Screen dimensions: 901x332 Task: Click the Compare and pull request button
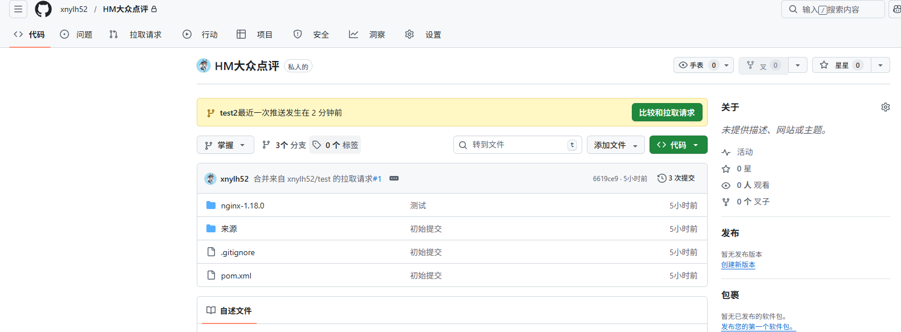pos(667,113)
